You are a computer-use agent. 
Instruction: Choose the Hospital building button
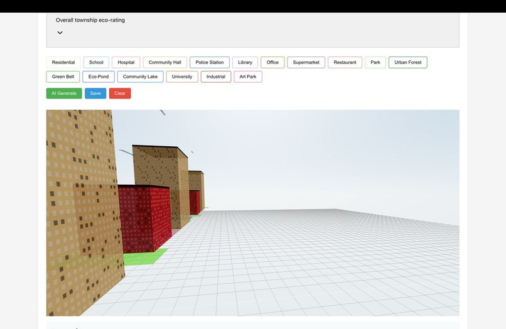126,62
